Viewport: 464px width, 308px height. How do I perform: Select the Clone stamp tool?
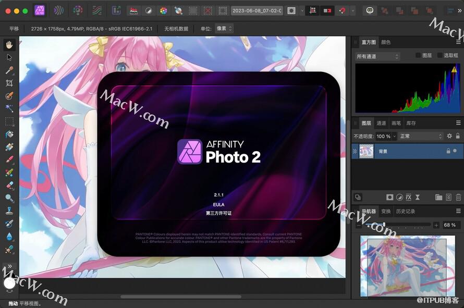coord(9,211)
